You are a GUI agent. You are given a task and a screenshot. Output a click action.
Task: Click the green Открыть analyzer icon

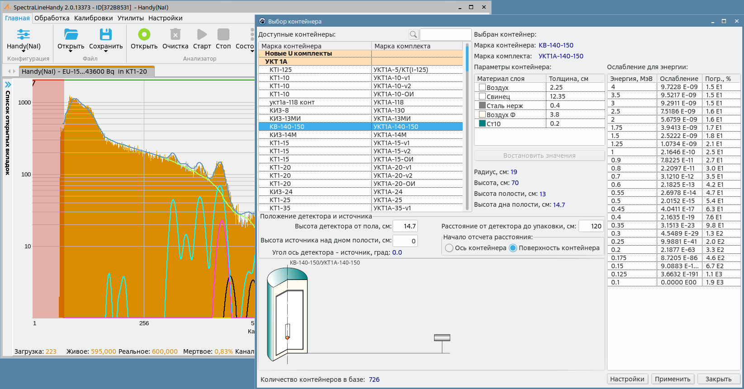coord(144,34)
